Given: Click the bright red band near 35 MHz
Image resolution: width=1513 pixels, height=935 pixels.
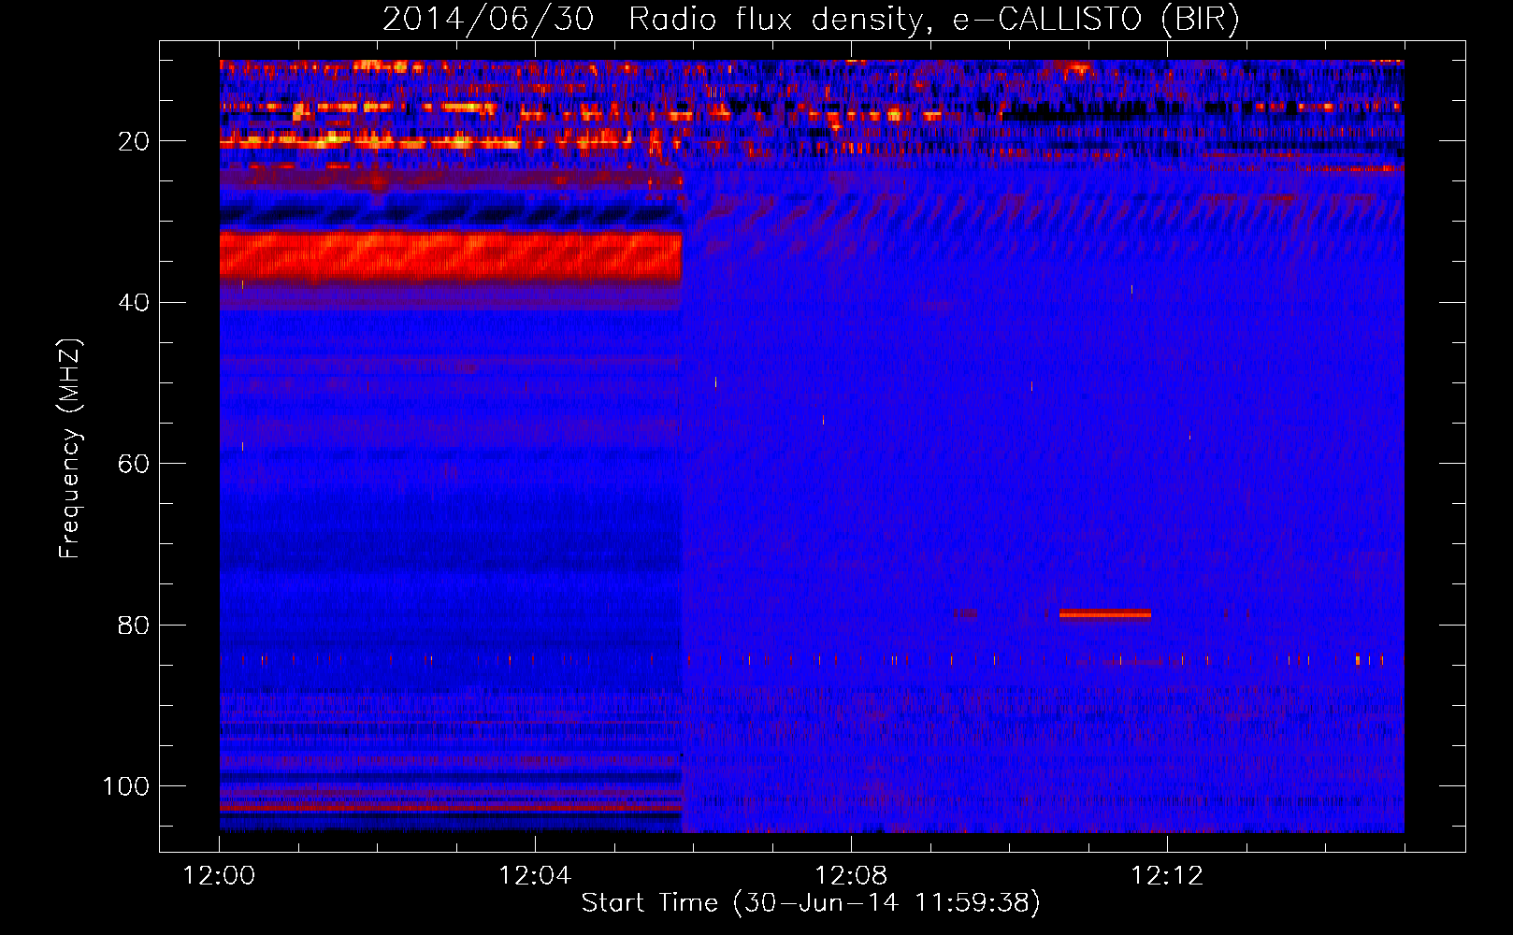Looking at the screenshot, I should click(451, 257).
